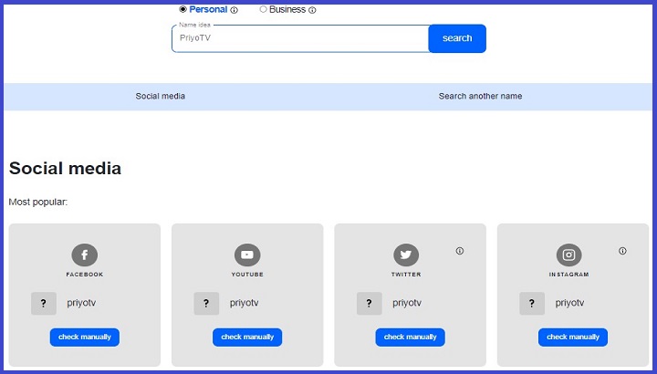Click info icon beside Business option
657x374 pixels.
(x=312, y=11)
